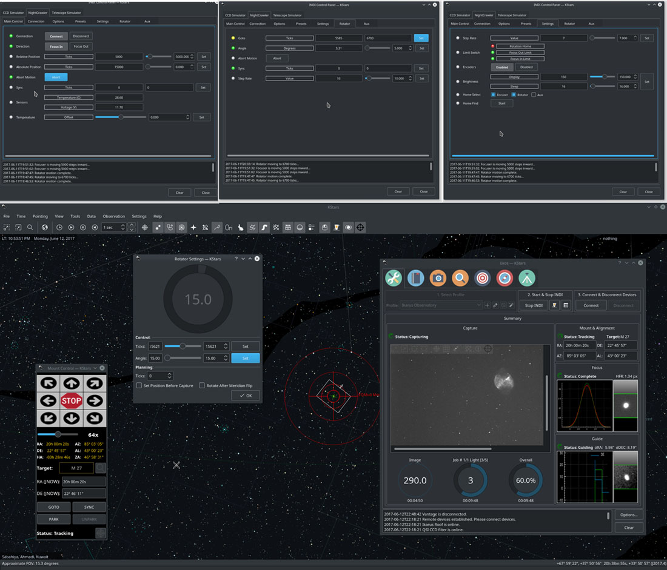Viewport: 667px width, 570px height.
Task: Click GOTO in the Mount Control panel
Action: [x=54, y=507]
